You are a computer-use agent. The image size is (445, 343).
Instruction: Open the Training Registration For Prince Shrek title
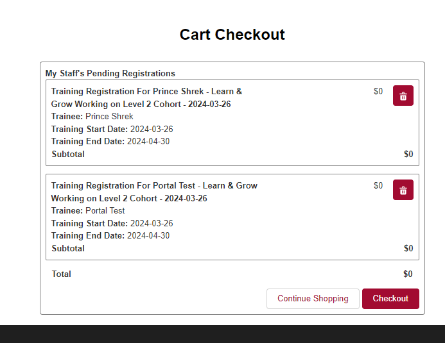point(146,97)
